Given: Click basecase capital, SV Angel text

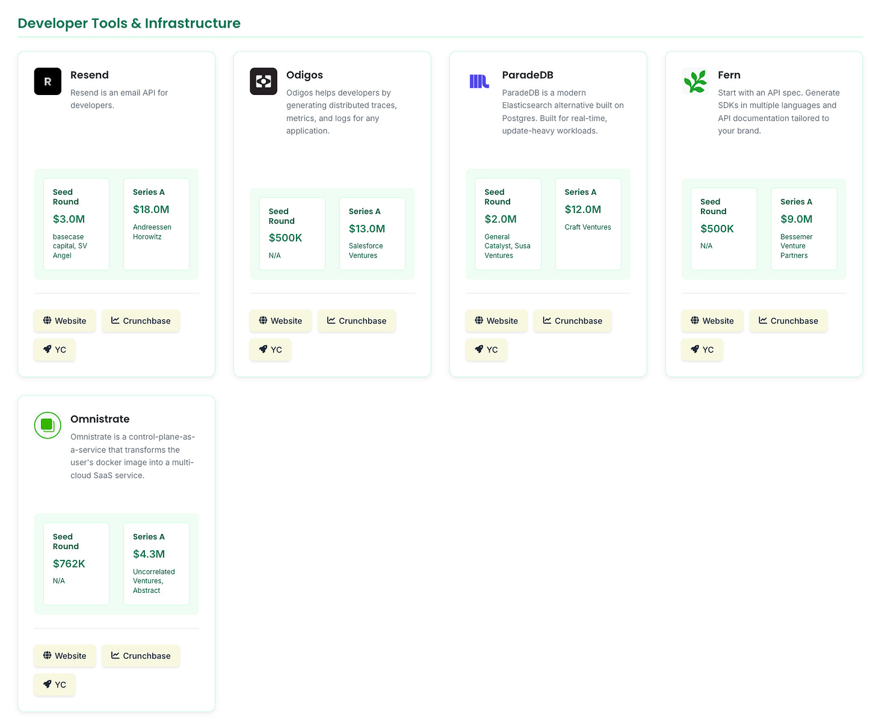Looking at the screenshot, I should 70,246.
